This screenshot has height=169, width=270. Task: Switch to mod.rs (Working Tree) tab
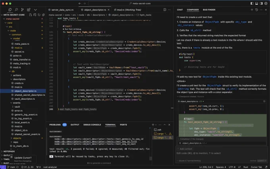coord(129,10)
